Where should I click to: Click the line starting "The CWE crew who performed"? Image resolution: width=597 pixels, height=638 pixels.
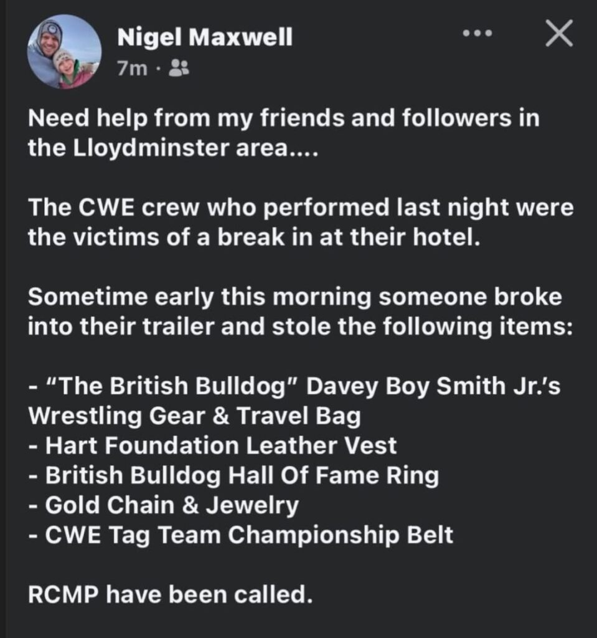[300, 207]
